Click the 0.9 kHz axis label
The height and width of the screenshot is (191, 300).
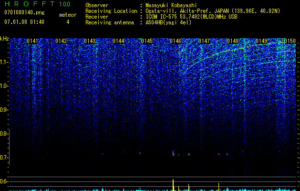pyautogui.click(x=4, y=110)
